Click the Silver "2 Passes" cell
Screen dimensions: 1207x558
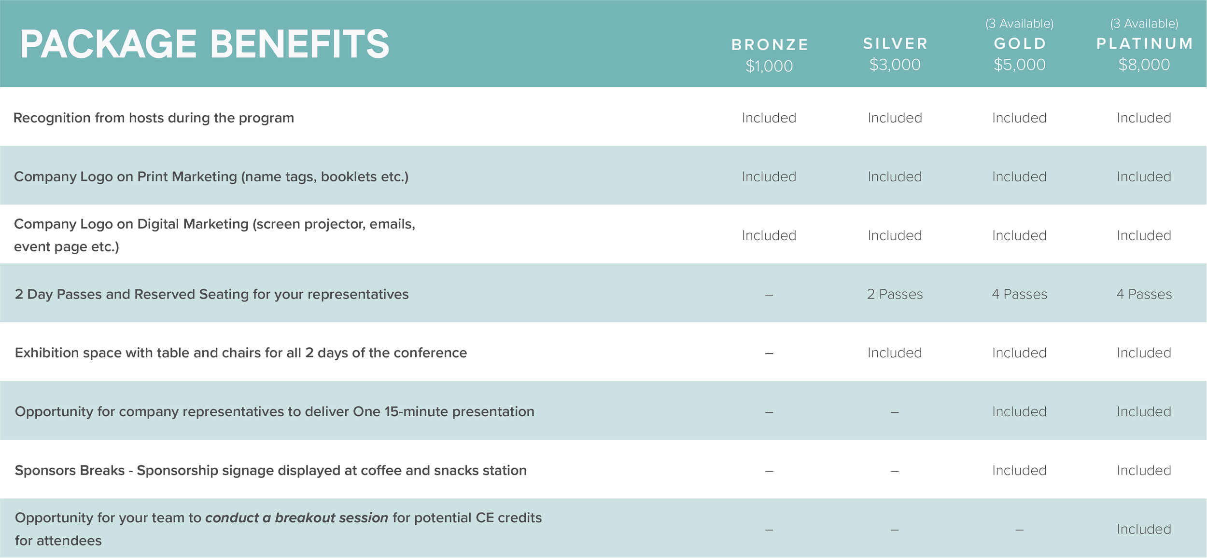click(x=895, y=294)
